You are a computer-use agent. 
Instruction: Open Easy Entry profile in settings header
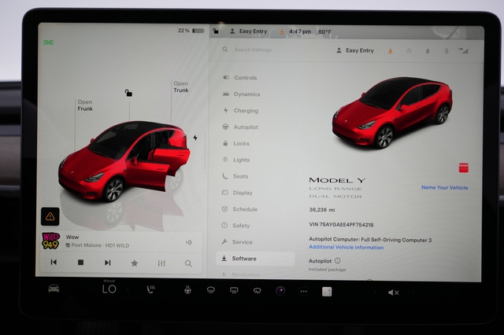tap(355, 50)
